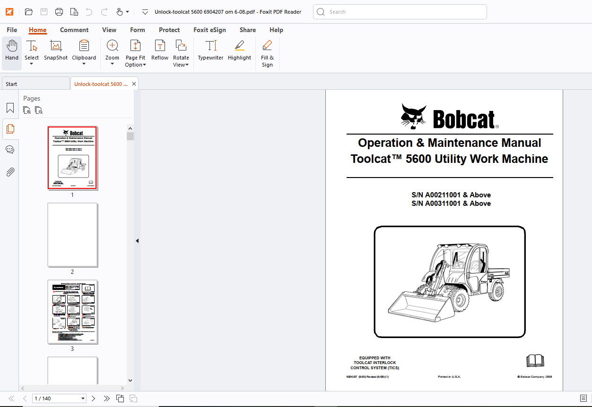The image size is (592, 407).
Task: Open the Protect ribbon tab
Action: [x=169, y=30]
